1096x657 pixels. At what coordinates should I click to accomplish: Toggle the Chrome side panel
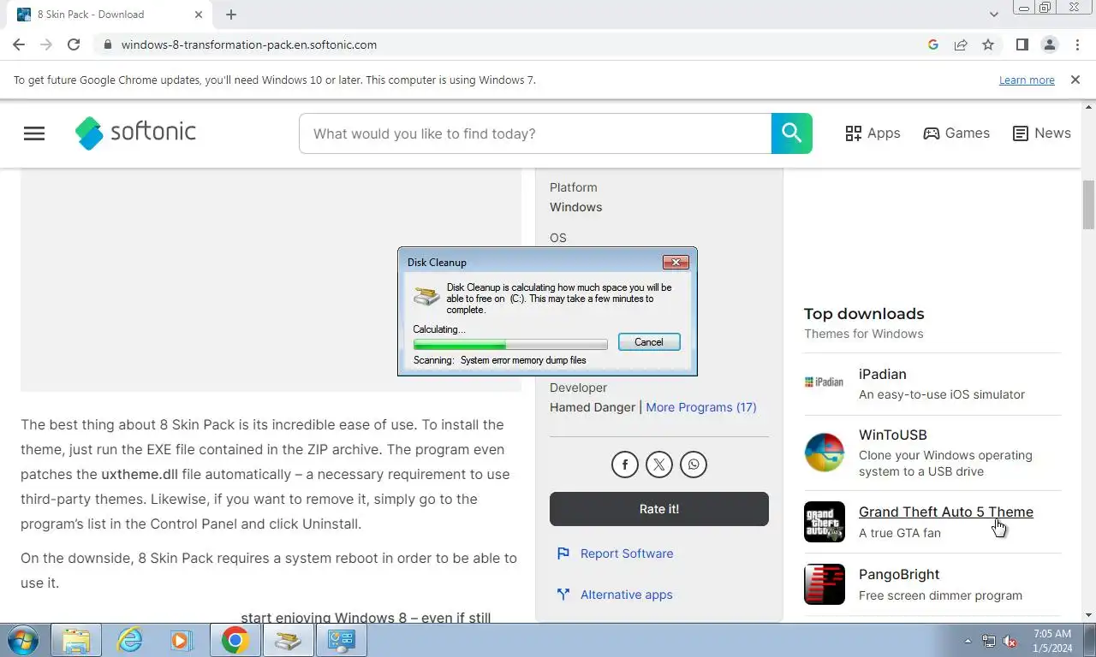[1022, 44]
